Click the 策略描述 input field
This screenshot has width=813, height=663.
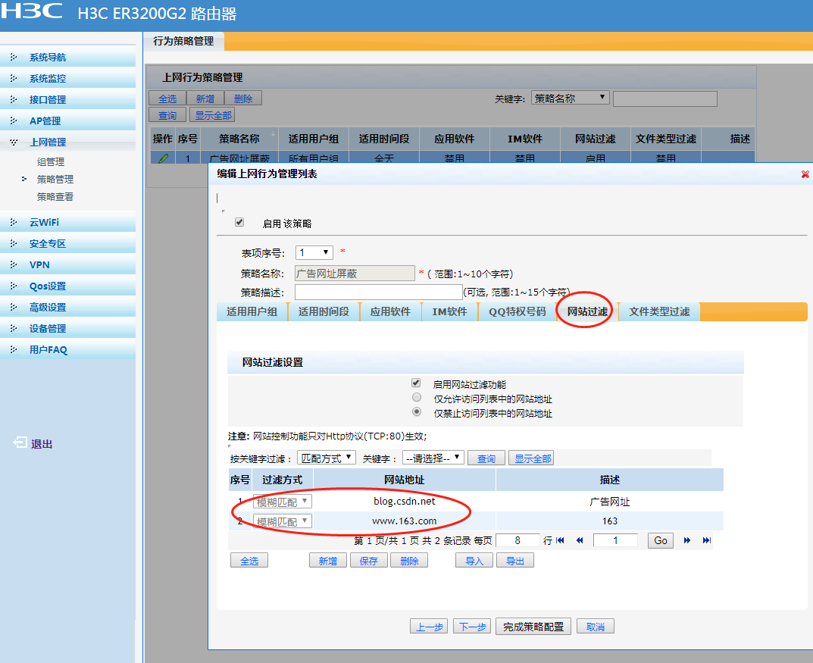click(x=379, y=292)
